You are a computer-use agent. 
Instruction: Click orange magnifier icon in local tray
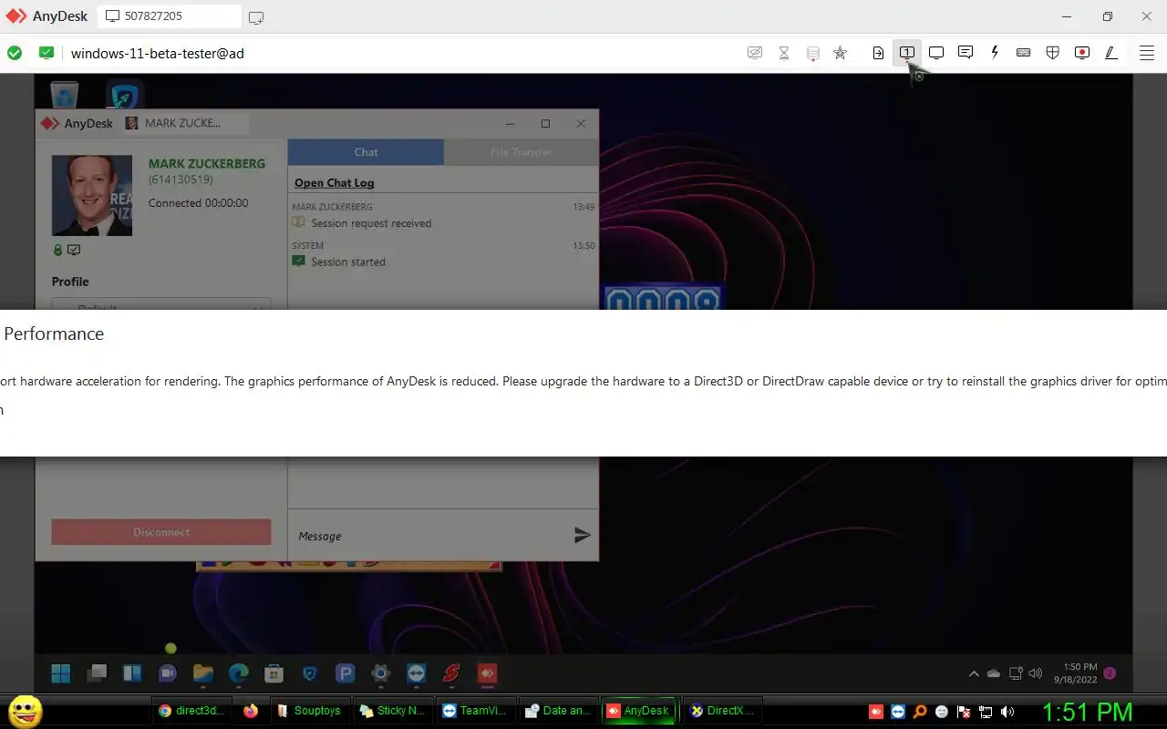click(x=920, y=712)
